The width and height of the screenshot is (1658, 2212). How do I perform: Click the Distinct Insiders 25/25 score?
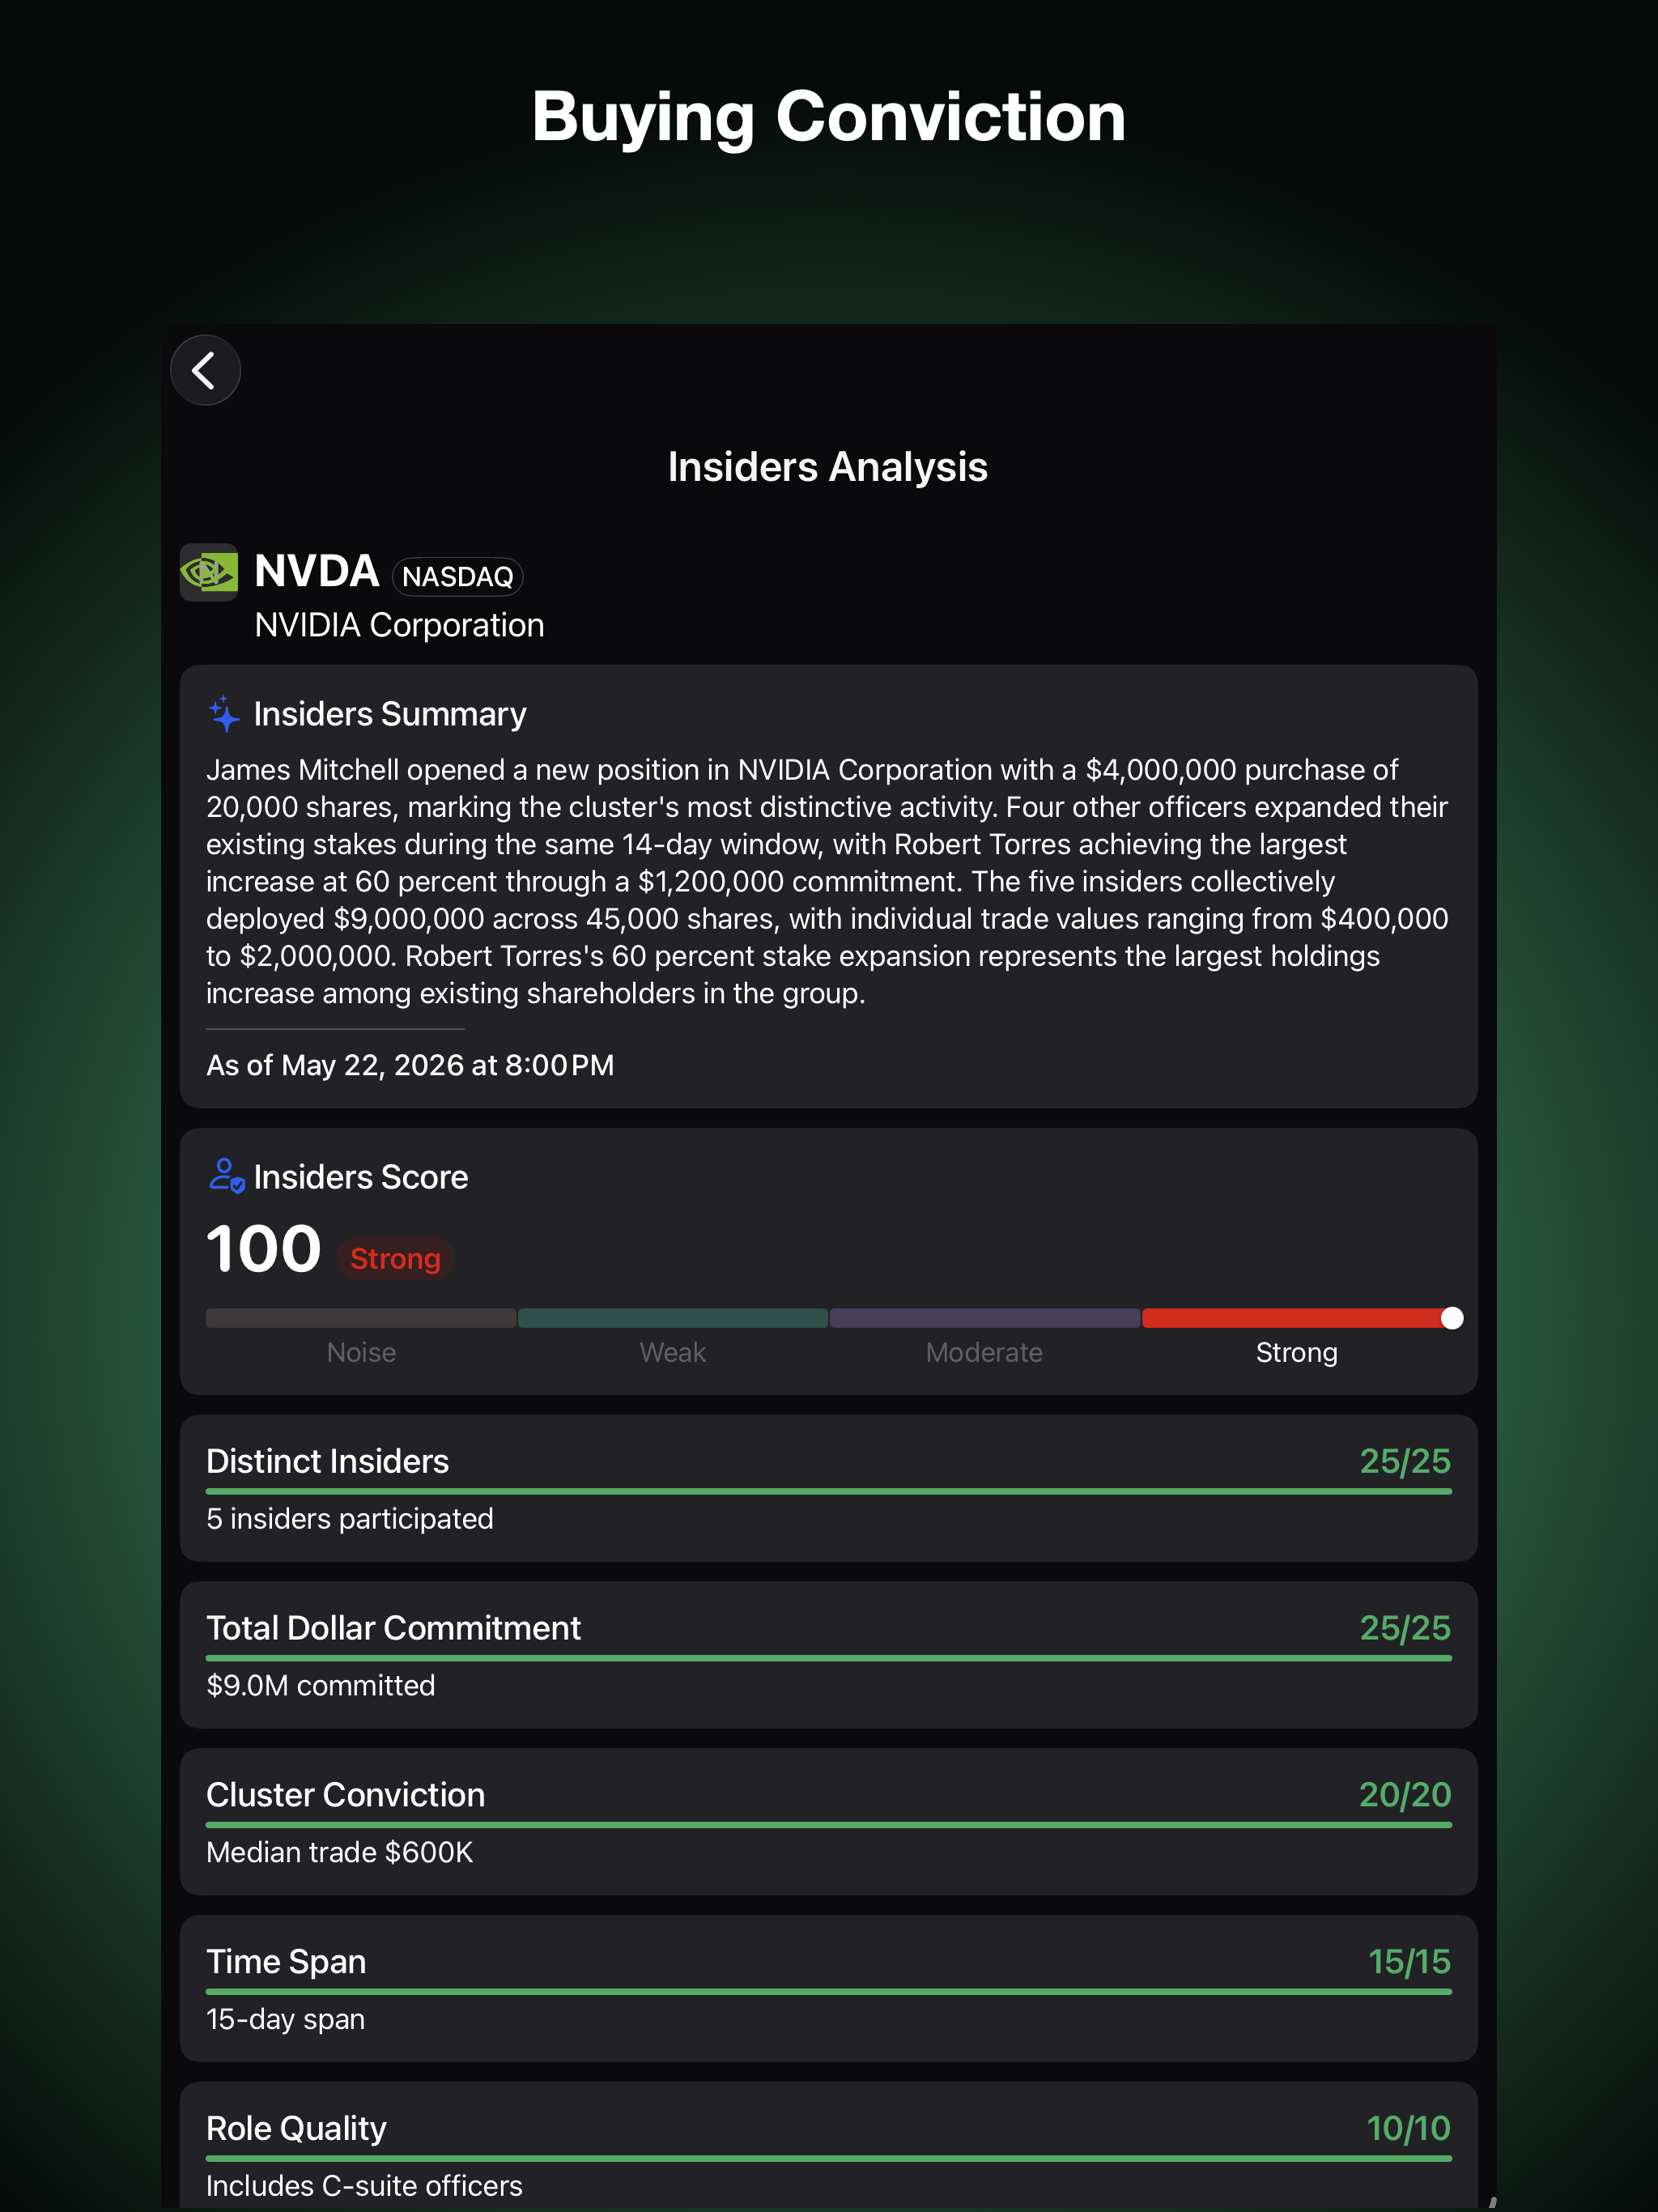pos(1405,1461)
